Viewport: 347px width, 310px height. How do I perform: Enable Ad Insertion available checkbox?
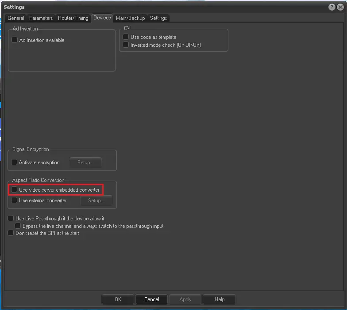point(15,40)
